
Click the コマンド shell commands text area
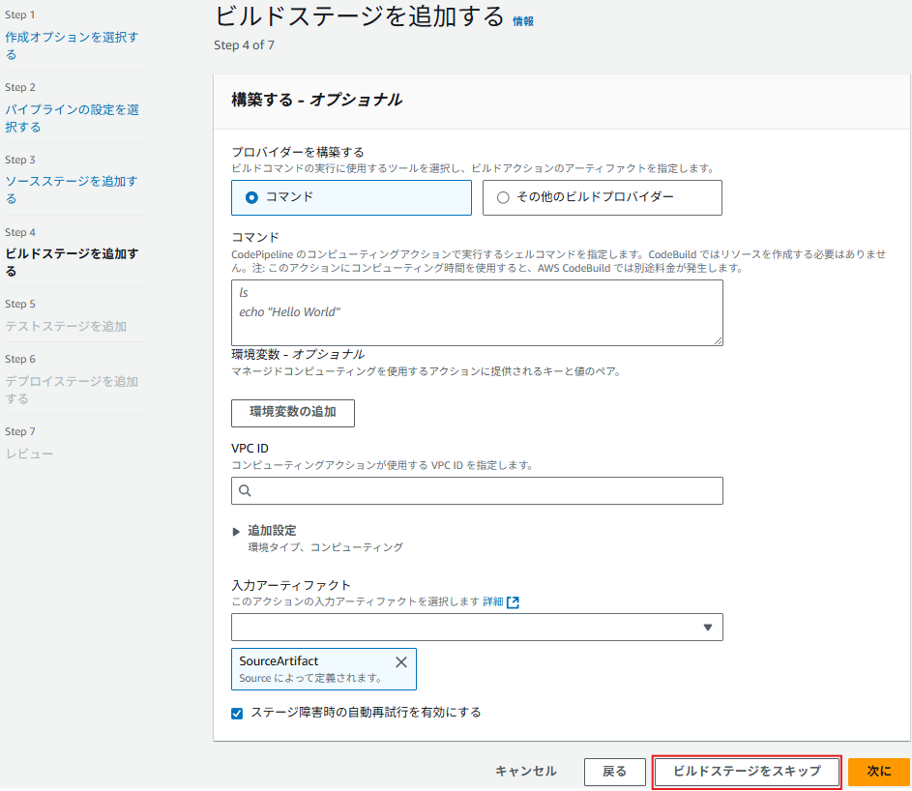point(477,313)
